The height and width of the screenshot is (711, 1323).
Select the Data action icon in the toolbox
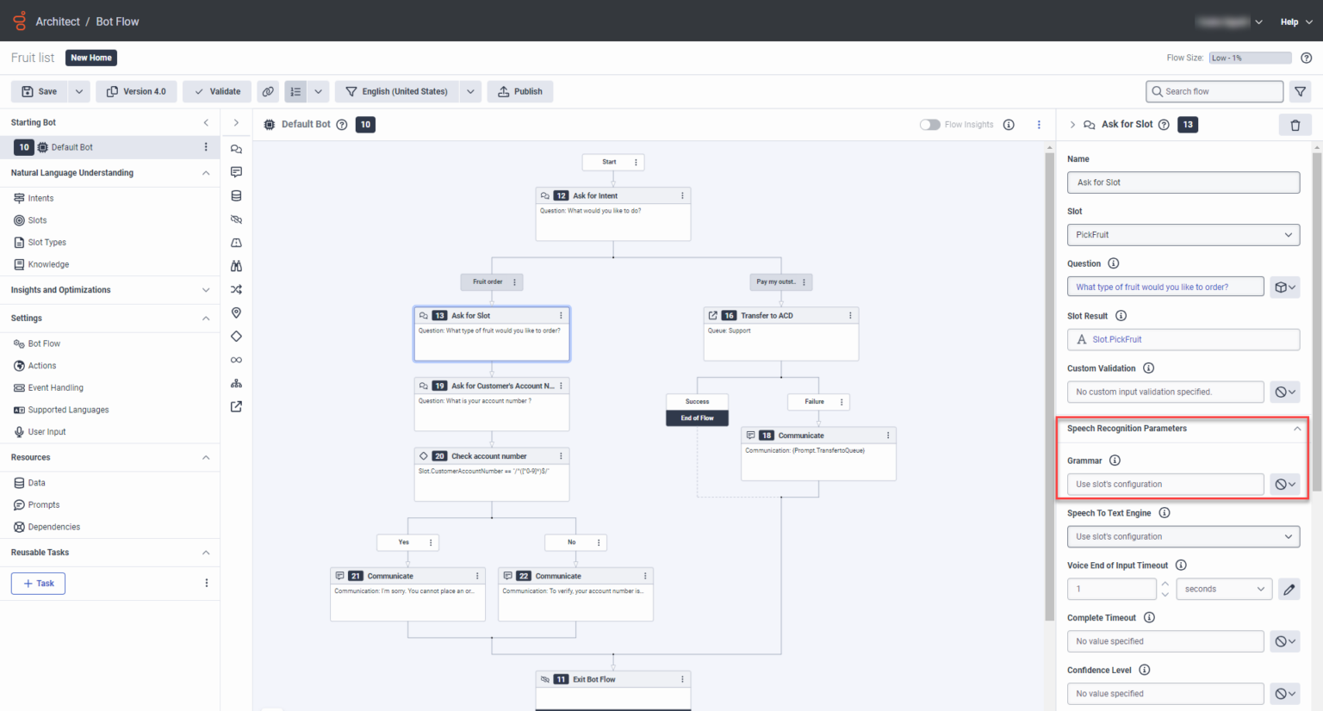coord(236,195)
